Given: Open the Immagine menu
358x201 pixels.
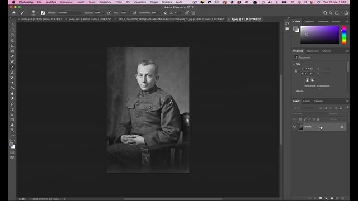Looking at the screenshot, I should point(66,2).
